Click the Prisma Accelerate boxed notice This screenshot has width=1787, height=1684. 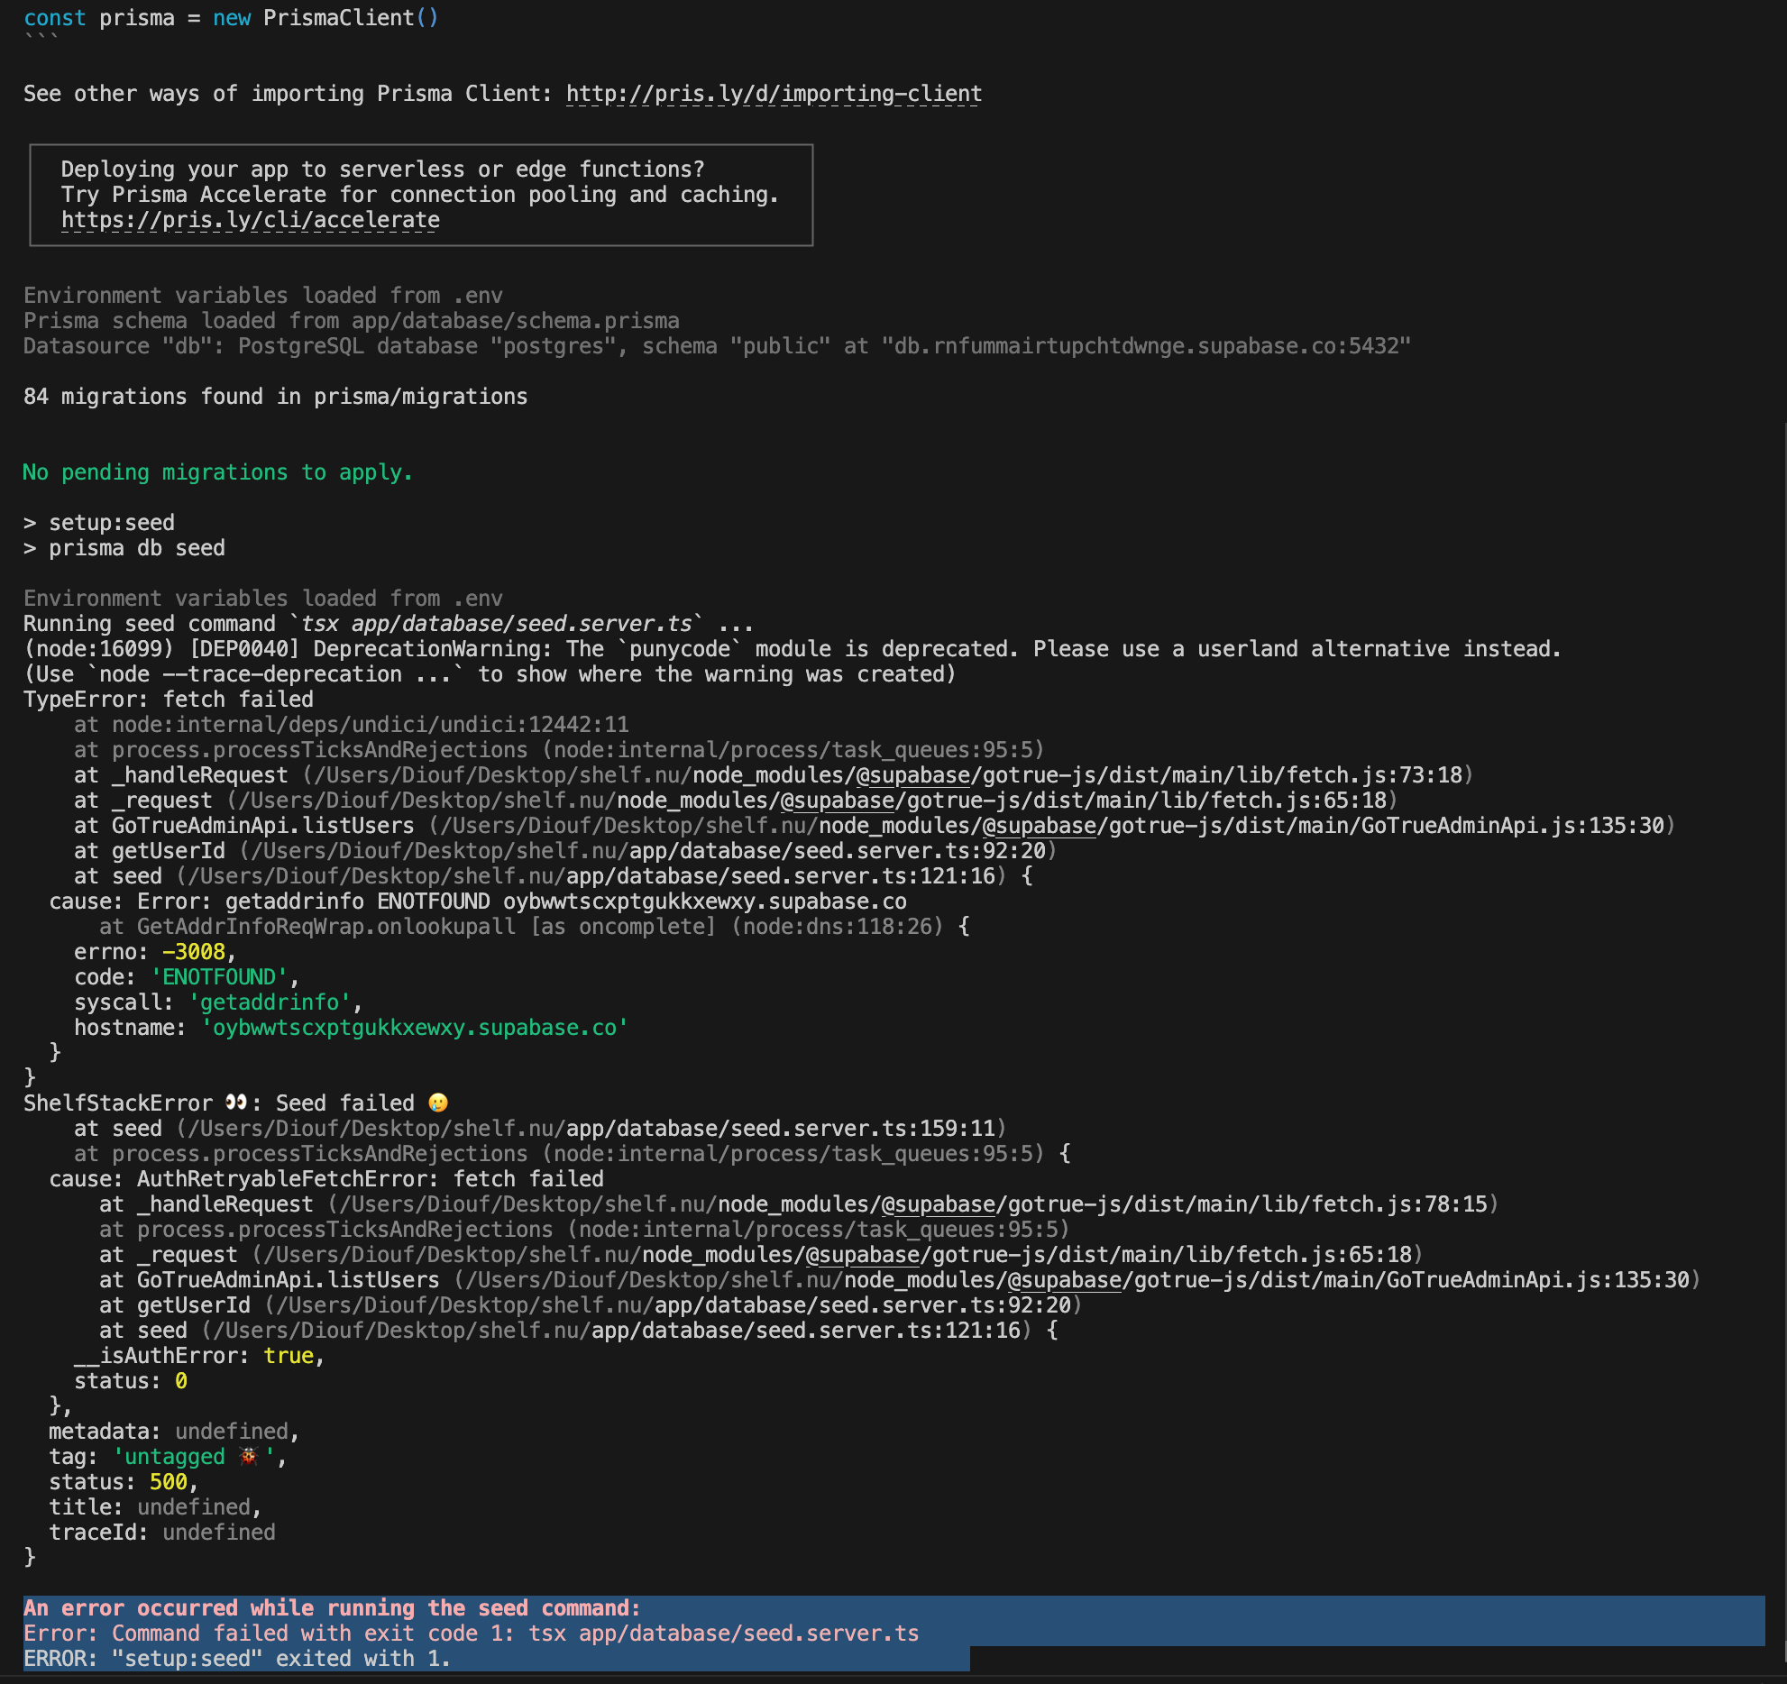pos(420,194)
